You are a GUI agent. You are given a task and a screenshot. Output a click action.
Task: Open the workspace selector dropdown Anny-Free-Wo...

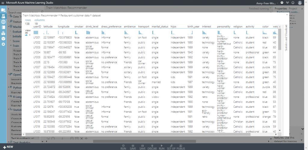click(267, 3)
